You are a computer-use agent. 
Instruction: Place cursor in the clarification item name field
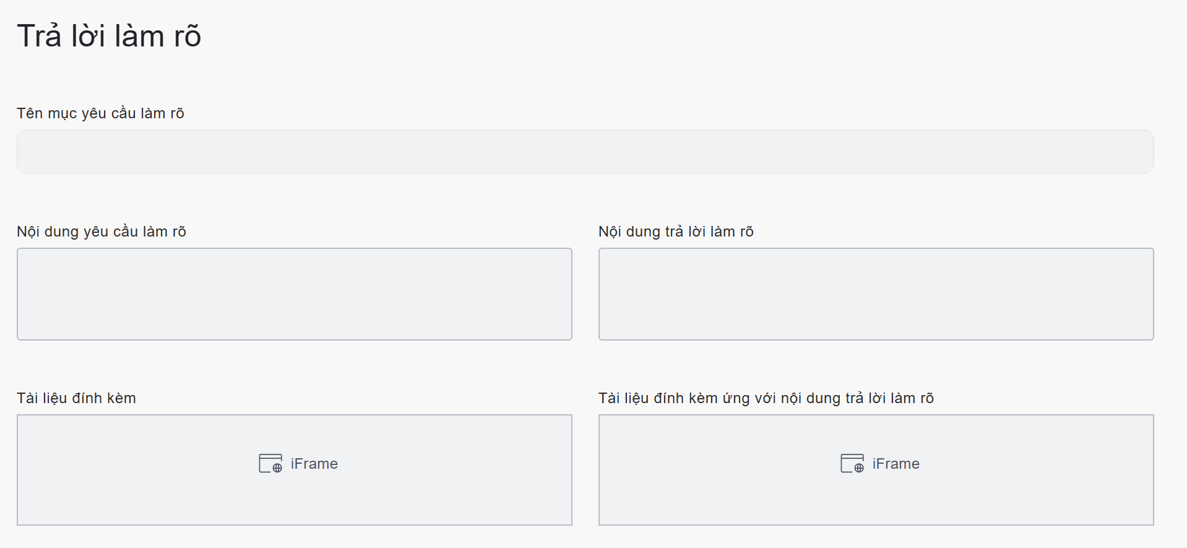click(x=585, y=152)
